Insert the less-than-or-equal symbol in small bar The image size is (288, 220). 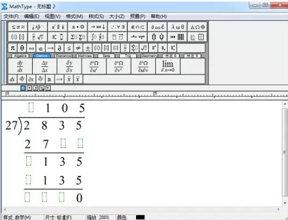pyautogui.click(x=69, y=48)
